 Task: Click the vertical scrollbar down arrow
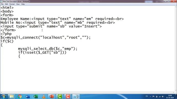click(x=176, y=90)
